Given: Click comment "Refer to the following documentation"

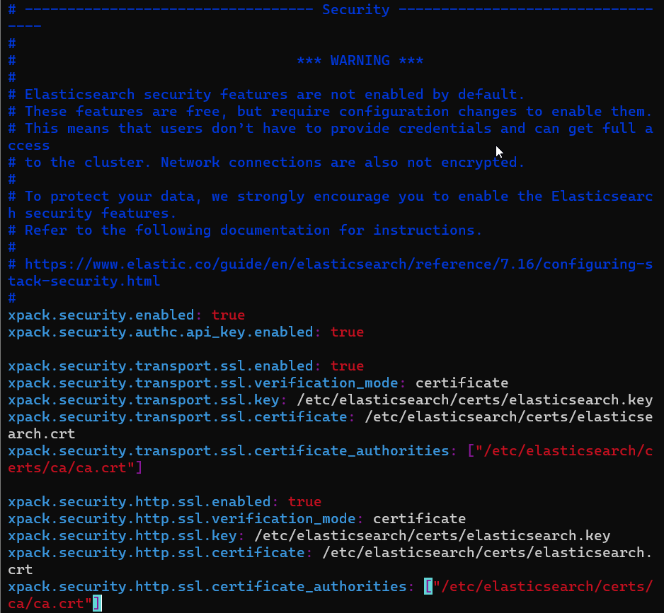Looking at the screenshot, I should point(177,230).
